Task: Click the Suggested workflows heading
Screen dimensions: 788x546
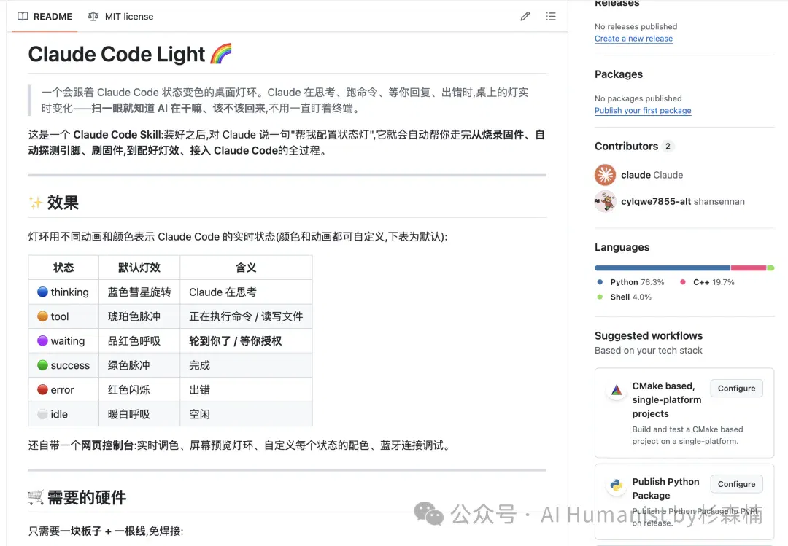Action: (649, 335)
